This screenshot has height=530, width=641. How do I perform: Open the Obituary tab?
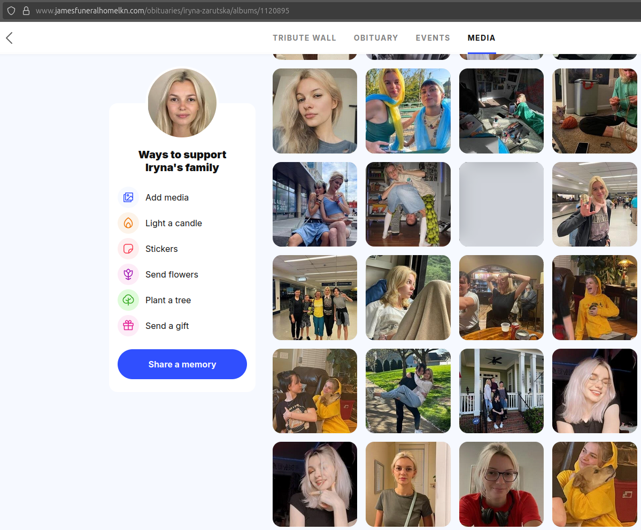point(376,38)
